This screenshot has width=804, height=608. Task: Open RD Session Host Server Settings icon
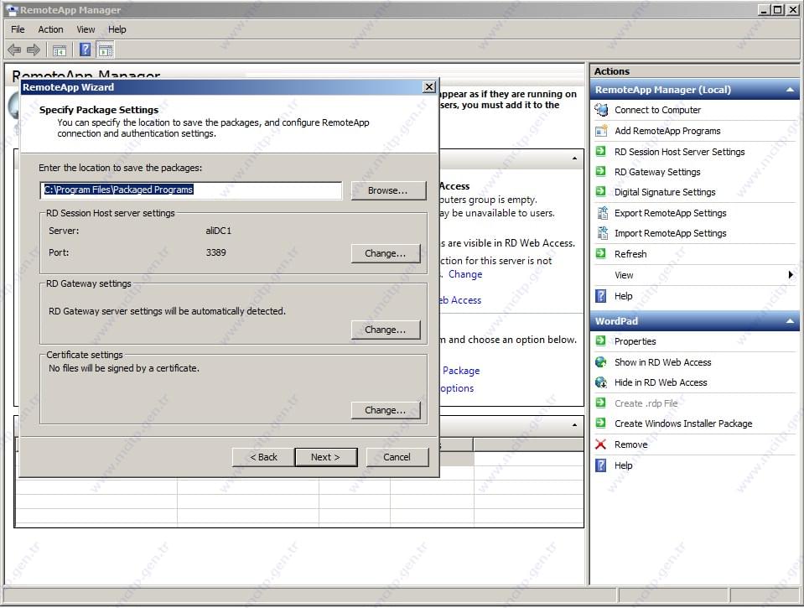coord(601,151)
